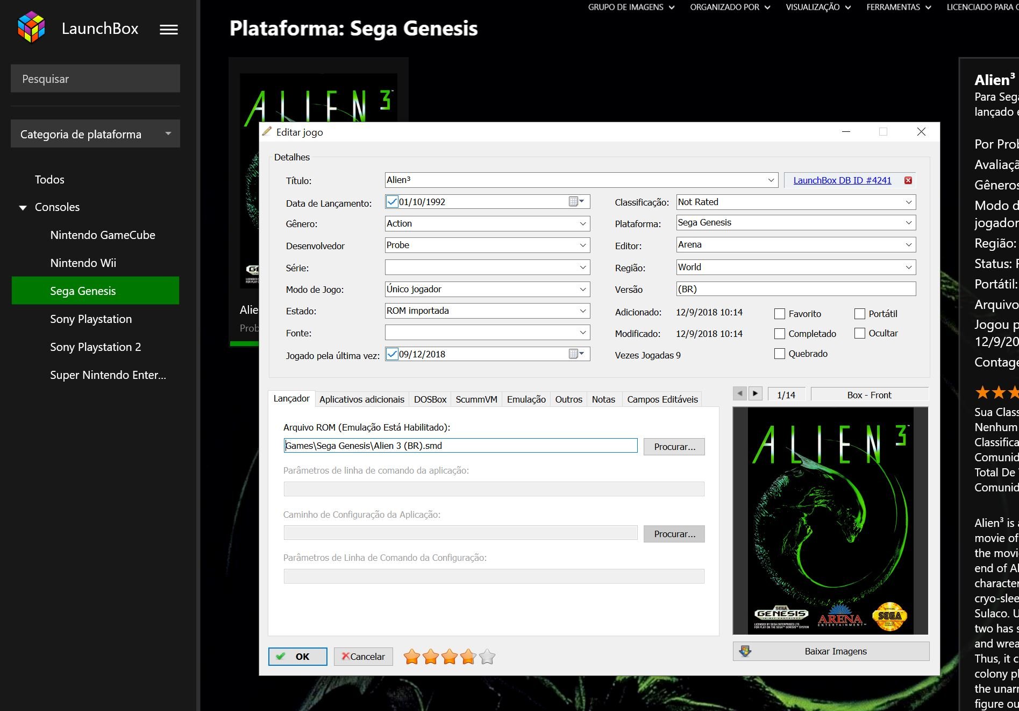Viewport: 1019px width, 711px height.
Task: Click the LaunchBox cube logo
Action: (x=31, y=27)
